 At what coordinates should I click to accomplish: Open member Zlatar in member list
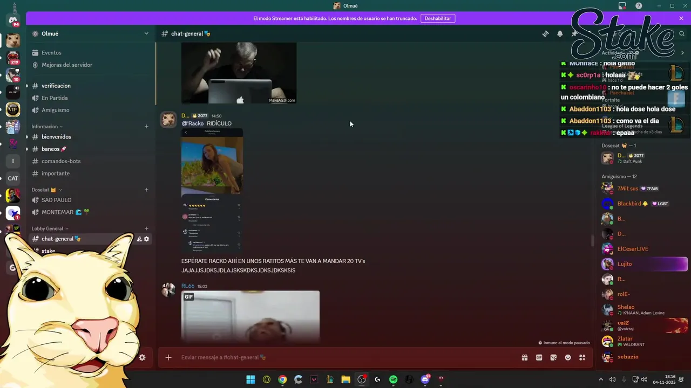click(644, 342)
